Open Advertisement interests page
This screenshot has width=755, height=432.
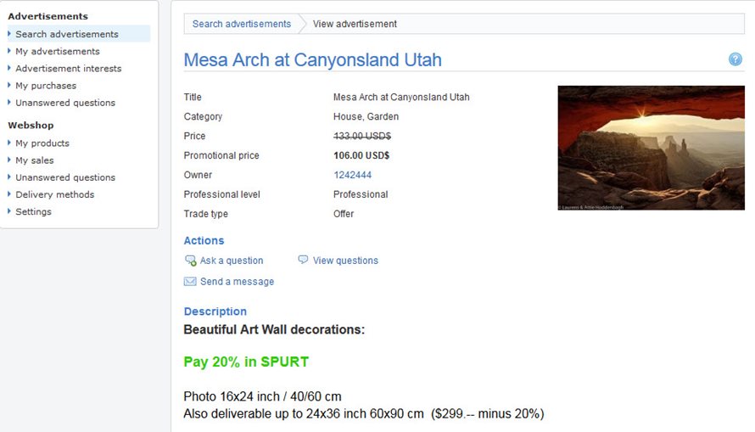click(69, 69)
